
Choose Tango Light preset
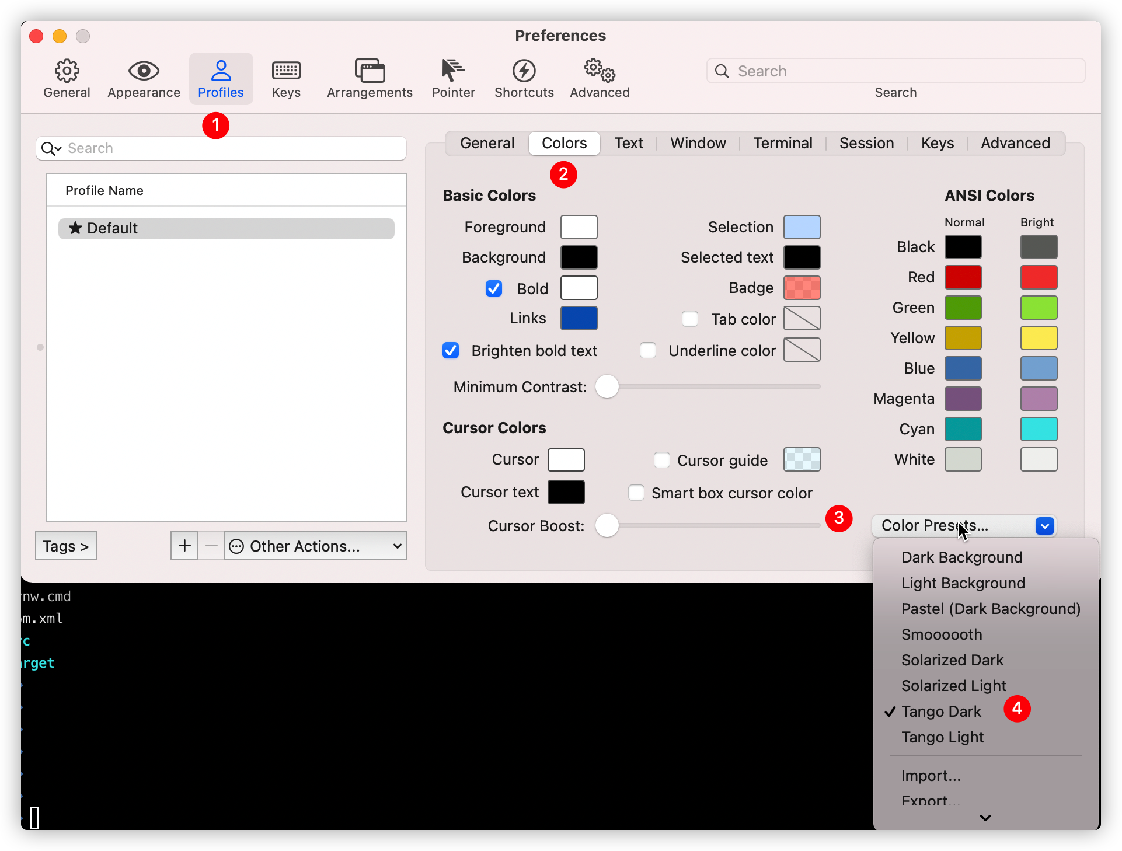point(986,737)
